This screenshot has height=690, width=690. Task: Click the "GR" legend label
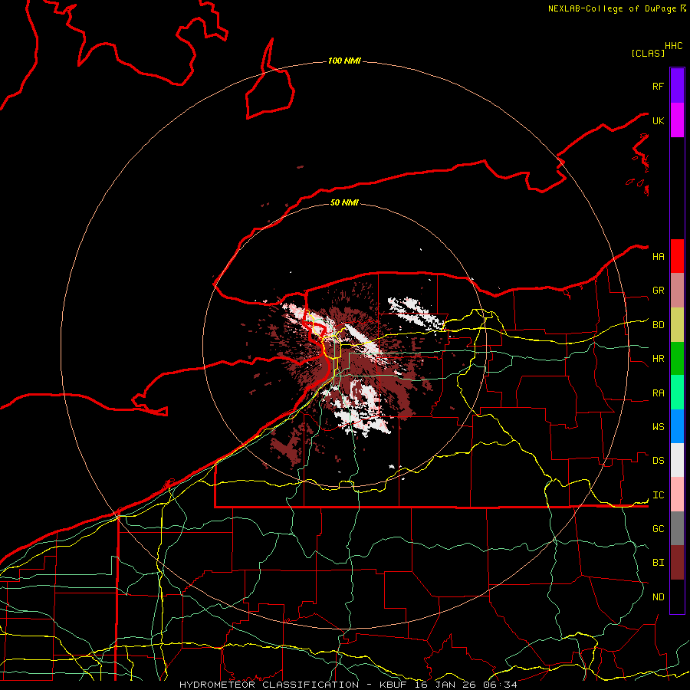coord(658,291)
